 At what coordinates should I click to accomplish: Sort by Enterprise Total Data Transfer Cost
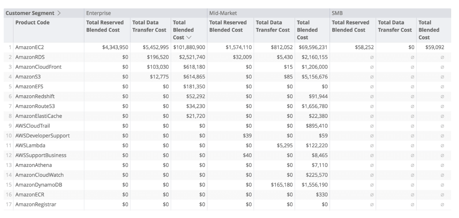[x=149, y=26]
